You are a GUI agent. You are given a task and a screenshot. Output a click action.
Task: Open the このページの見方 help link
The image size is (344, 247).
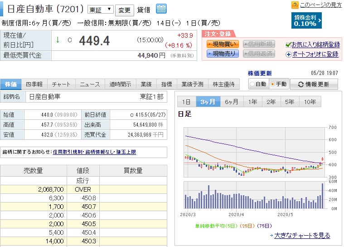pos(321,5)
